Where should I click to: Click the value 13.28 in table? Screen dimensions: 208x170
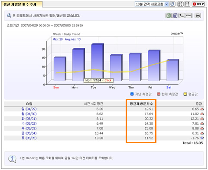click(99, 138)
